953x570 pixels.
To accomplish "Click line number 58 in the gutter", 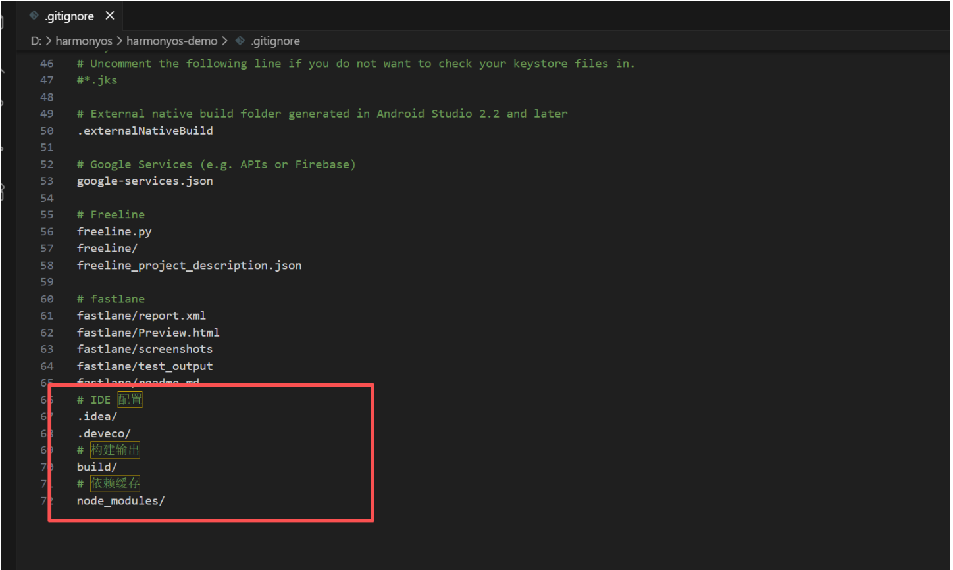I will tap(47, 265).
